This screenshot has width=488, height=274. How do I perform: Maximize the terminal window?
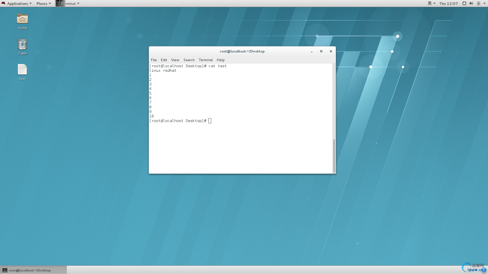(321, 51)
